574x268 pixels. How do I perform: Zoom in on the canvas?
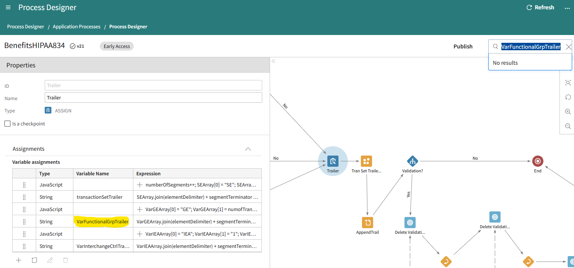(568, 112)
